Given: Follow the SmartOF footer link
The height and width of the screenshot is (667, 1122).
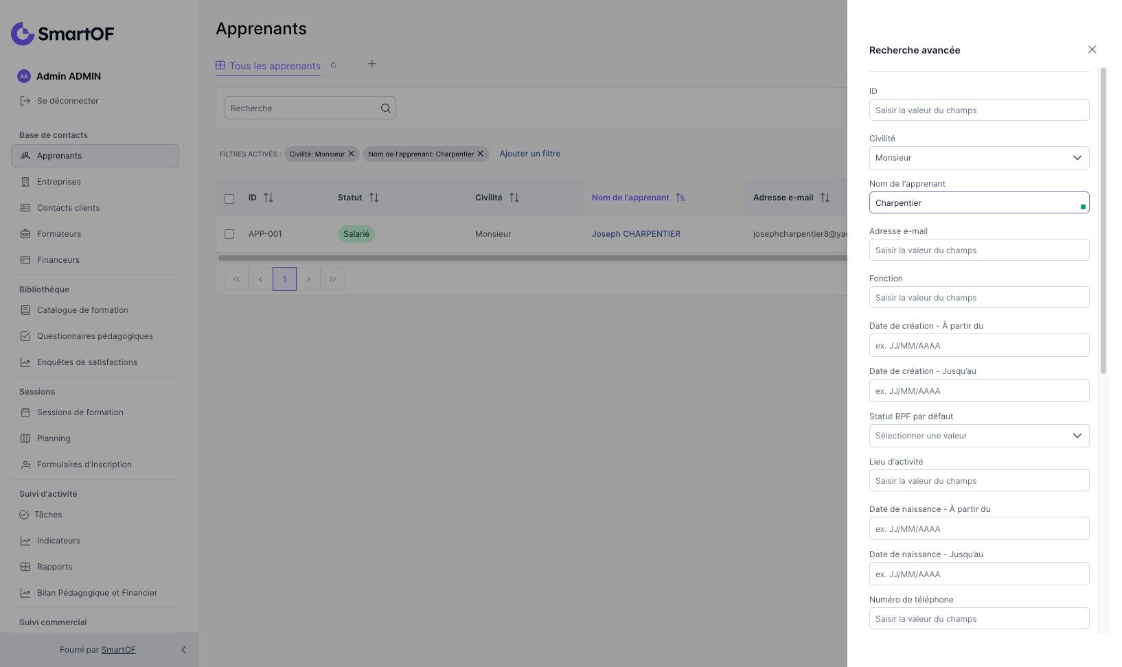Looking at the screenshot, I should [118, 650].
